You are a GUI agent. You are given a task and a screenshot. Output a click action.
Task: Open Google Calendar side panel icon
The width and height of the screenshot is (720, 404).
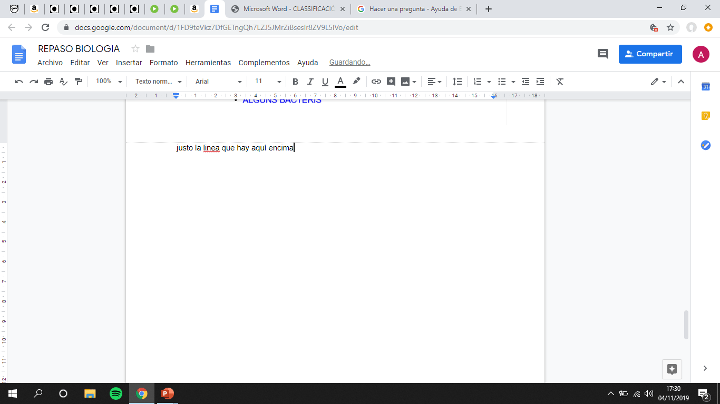click(706, 87)
